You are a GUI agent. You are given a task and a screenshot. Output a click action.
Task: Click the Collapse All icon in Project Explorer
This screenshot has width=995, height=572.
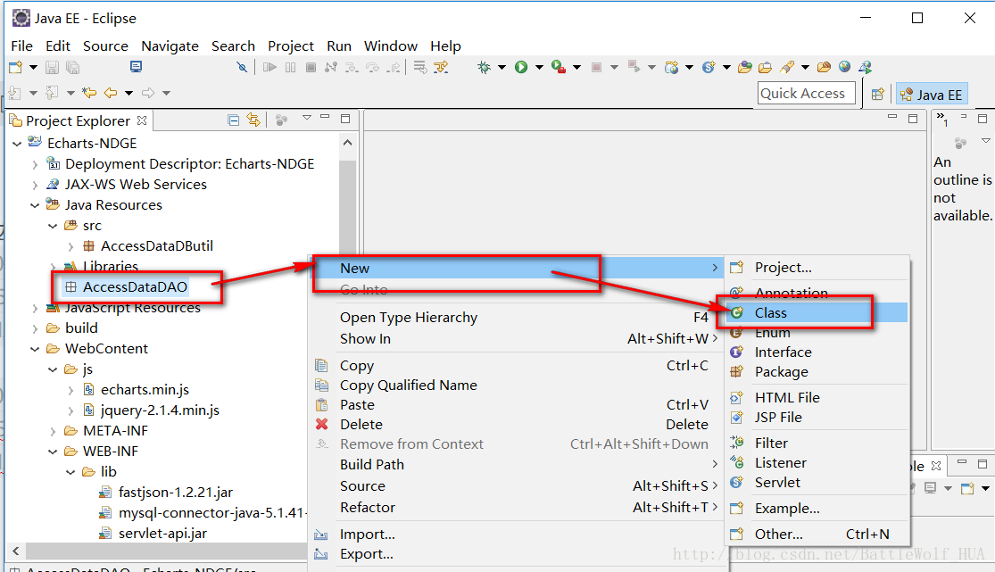(234, 120)
